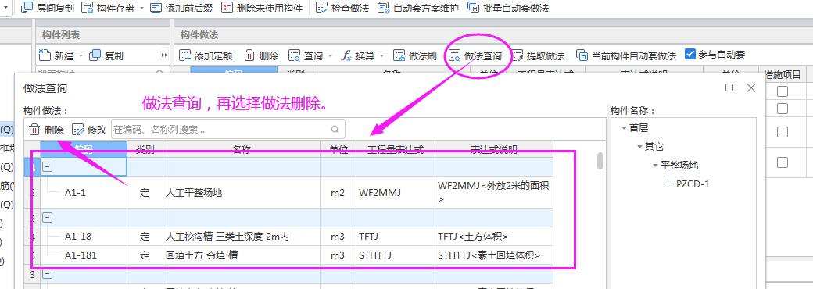The width and height of the screenshot is (813, 289).
Task: Click the 添加前后缀 icon
Action: pyautogui.click(x=156, y=8)
